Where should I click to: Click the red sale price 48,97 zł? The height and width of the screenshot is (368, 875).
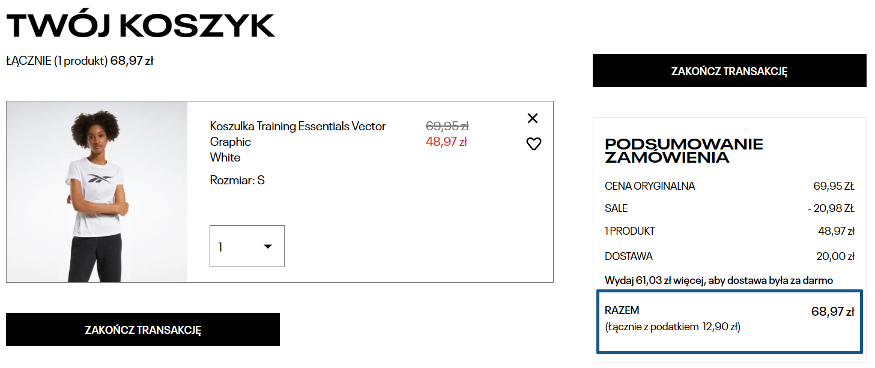tap(446, 142)
